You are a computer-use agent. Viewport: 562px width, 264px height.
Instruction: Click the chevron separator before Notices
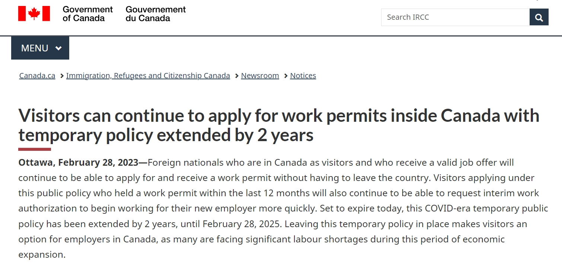(x=286, y=76)
